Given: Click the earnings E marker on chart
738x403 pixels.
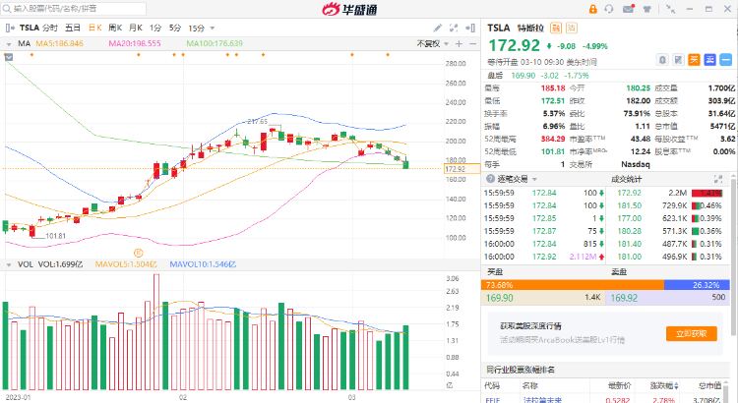Looking at the screenshot, I should tap(139, 253).
